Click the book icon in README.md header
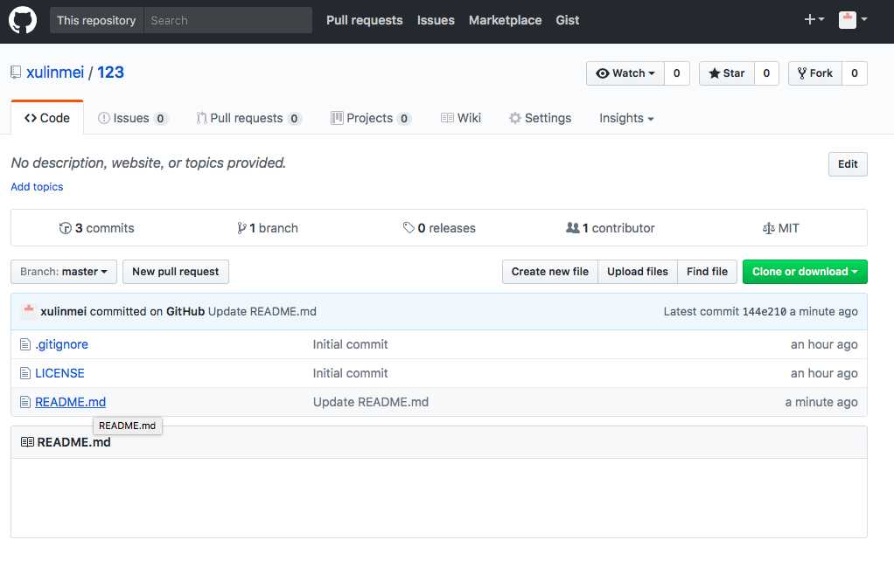The width and height of the screenshot is (894, 561). [27, 442]
